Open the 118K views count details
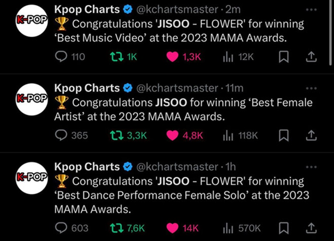 click(245, 136)
